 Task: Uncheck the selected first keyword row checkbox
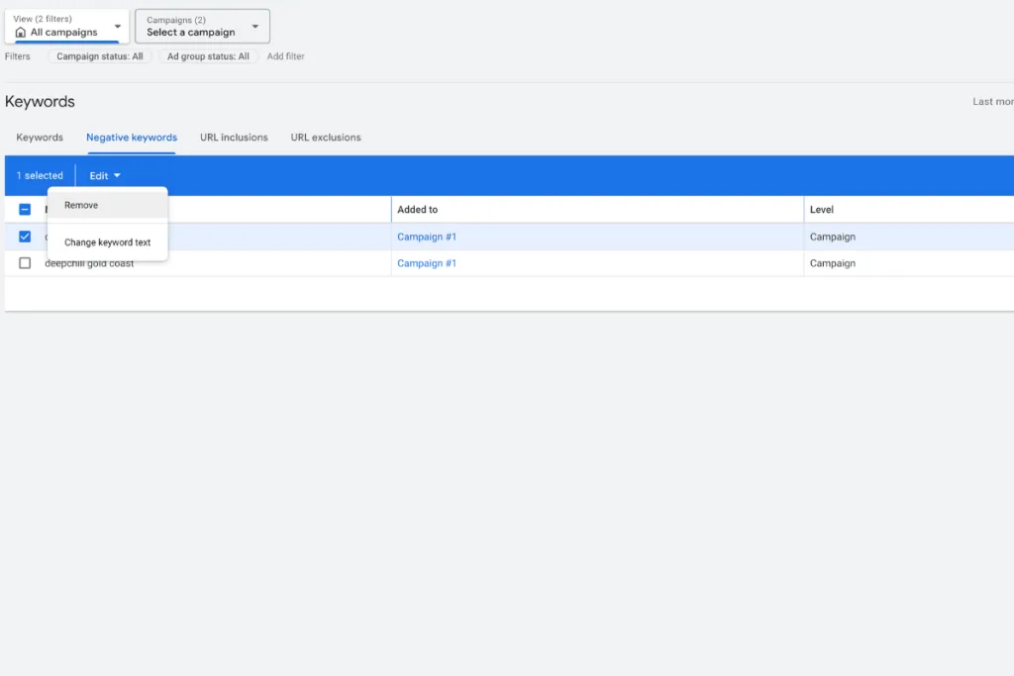click(25, 237)
